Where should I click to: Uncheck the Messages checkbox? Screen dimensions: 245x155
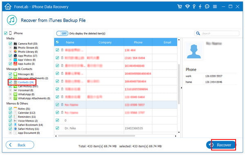(x=10, y=74)
